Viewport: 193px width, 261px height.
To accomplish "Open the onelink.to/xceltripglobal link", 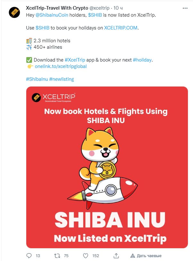I will tap(61, 66).
